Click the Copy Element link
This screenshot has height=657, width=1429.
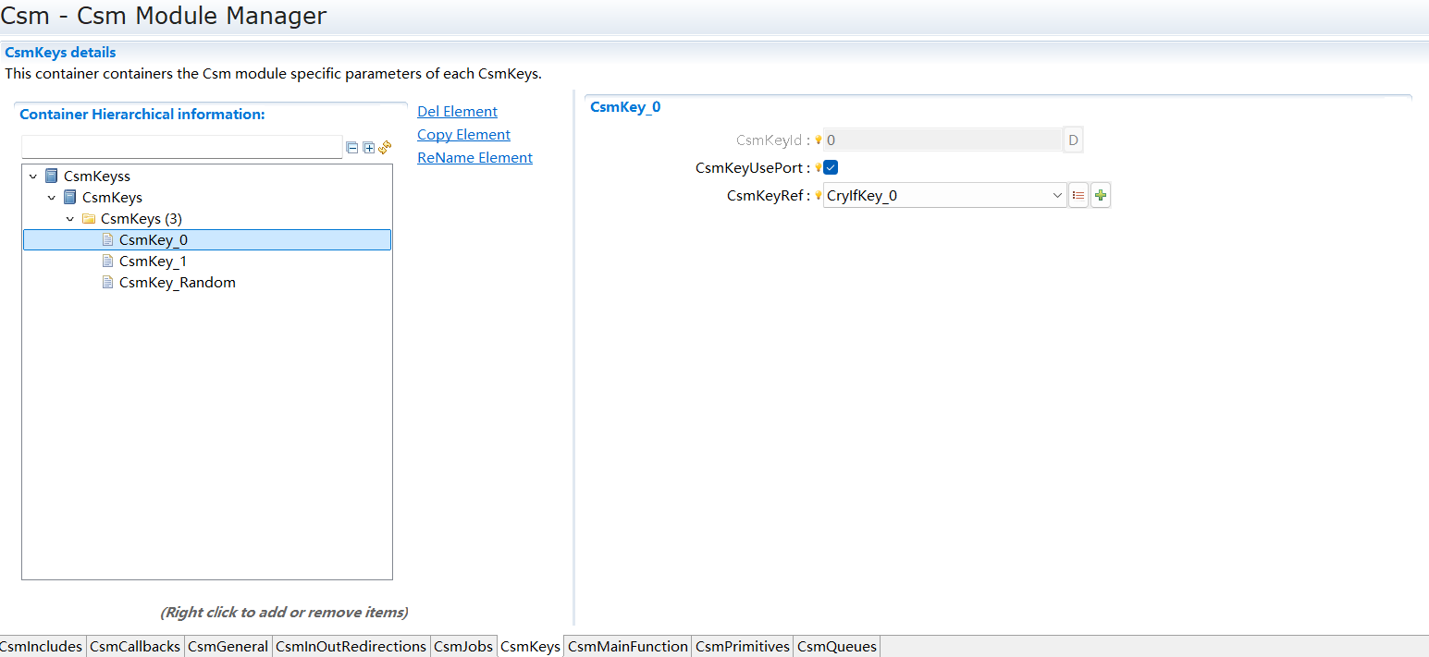coord(463,135)
